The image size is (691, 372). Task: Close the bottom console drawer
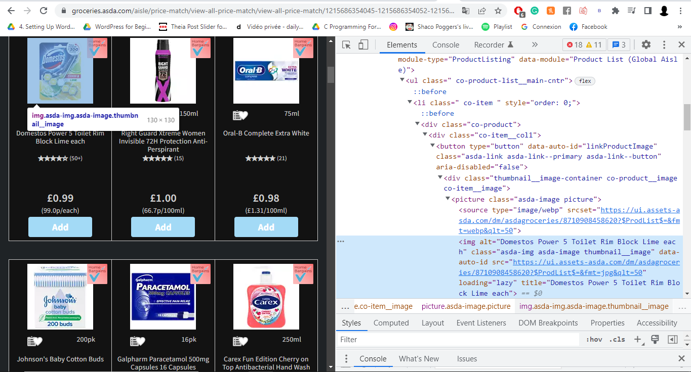[681, 359]
